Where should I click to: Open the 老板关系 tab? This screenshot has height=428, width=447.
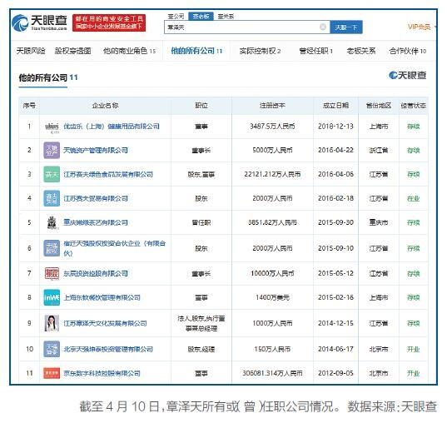pyautogui.click(x=361, y=51)
